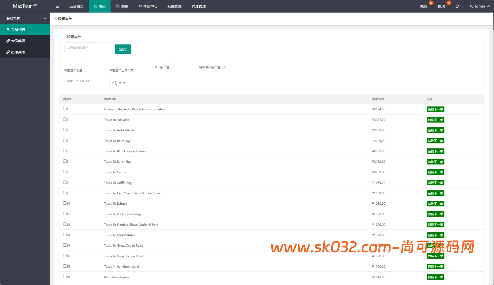494x285 pixels.
Task: Expand the admin user dropdown
Action: click(480, 6)
